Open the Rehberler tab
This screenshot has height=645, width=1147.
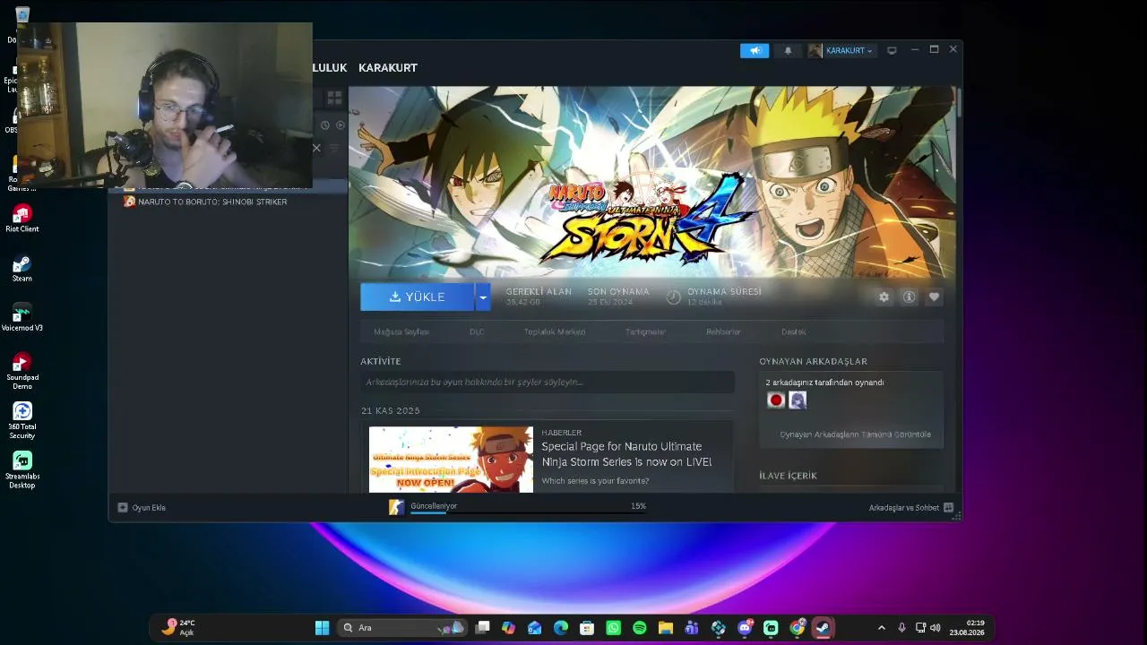(x=723, y=331)
